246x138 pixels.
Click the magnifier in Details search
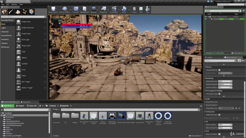[x=235, y=61]
